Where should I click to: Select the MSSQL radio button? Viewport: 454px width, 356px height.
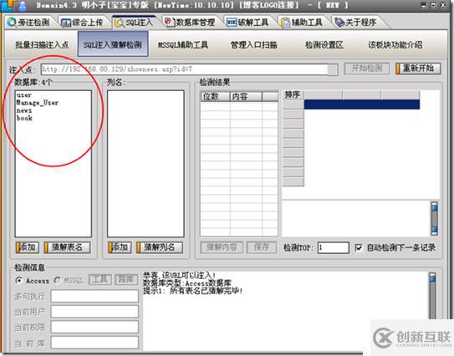[58, 281]
